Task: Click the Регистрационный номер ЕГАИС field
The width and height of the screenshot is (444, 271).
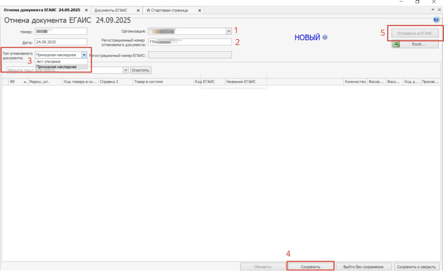Action: (x=190, y=55)
